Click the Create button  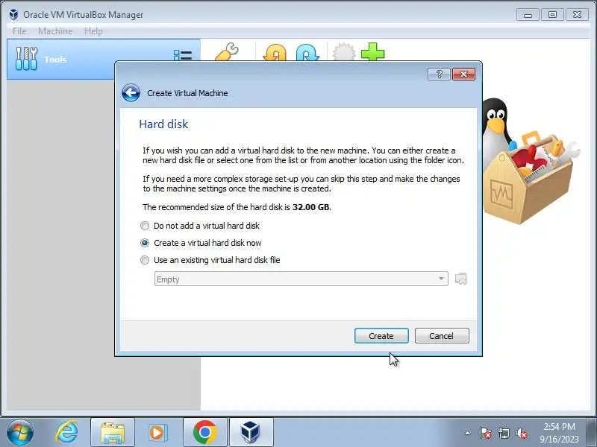tap(381, 336)
